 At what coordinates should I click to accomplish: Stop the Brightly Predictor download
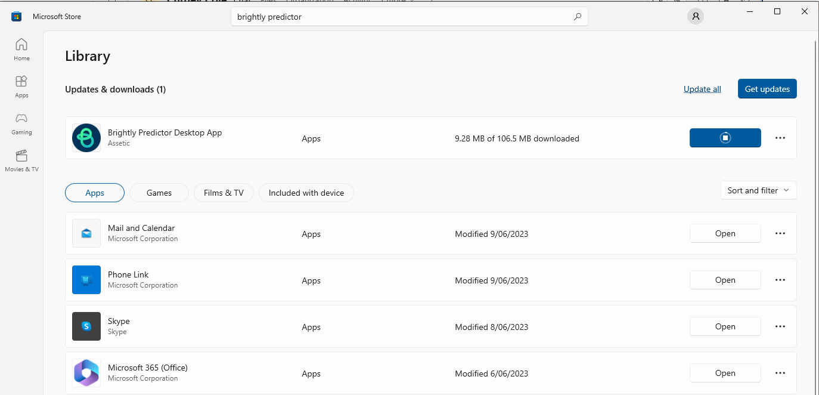[x=725, y=138]
